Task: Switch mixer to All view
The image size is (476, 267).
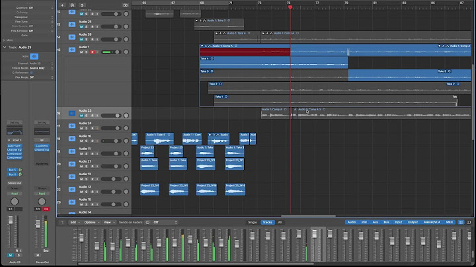Action: click(280, 223)
